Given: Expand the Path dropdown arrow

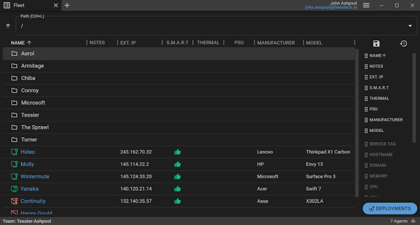Looking at the screenshot, I should tap(410, 26).
